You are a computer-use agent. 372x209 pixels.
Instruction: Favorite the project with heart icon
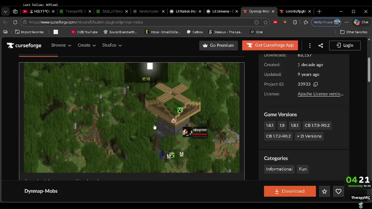[x=338, y=191]
